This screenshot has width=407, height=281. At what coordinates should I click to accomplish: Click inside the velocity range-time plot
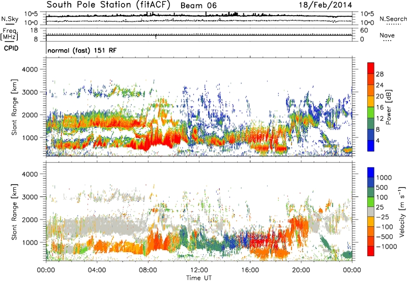pyautogui.click(x=199, y=212)
